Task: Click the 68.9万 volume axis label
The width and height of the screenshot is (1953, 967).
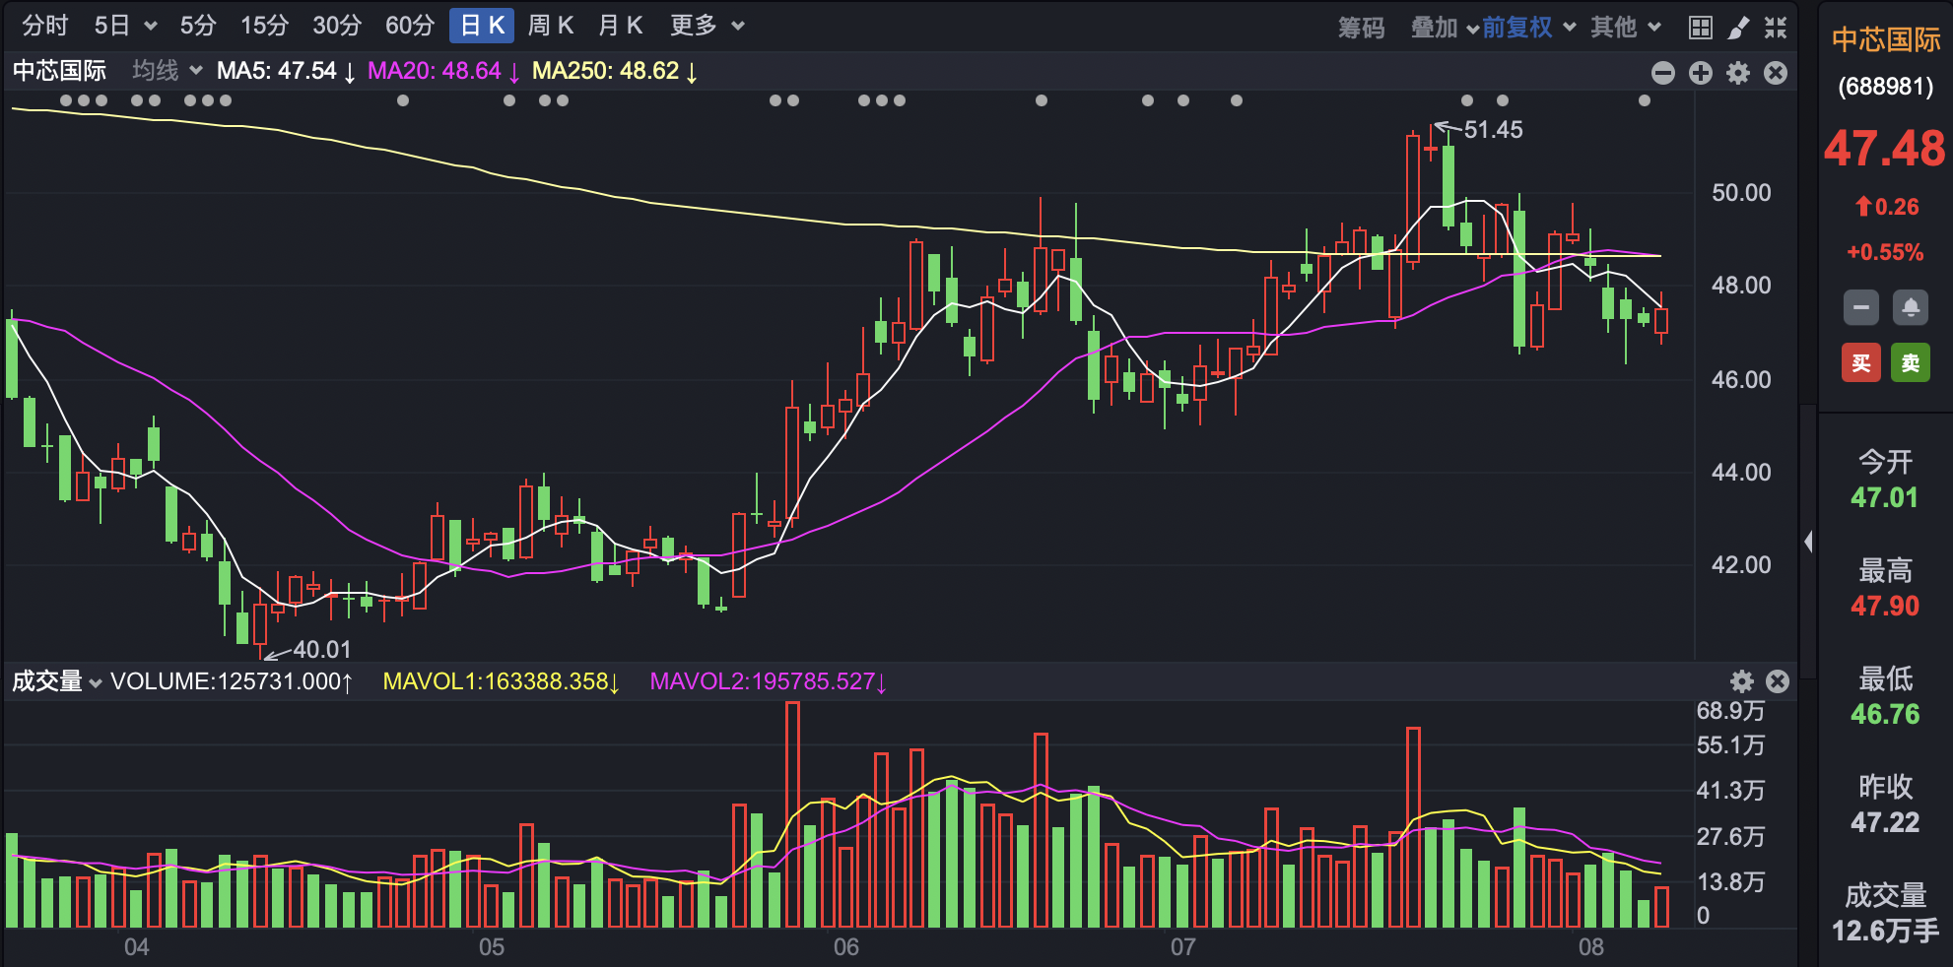Action: click(x=1730, y=711)
